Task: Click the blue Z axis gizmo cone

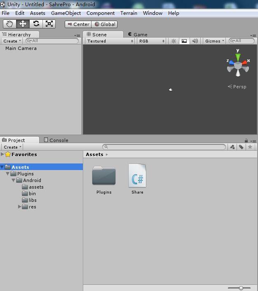Action: (x=232, y=63)
